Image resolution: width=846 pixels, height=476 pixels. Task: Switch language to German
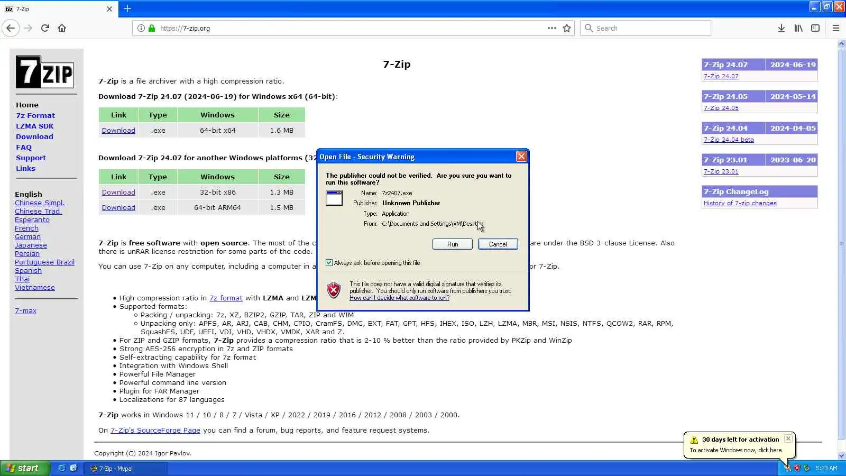(27, 236)
